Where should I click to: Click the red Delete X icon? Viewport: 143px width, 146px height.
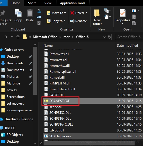72,13
